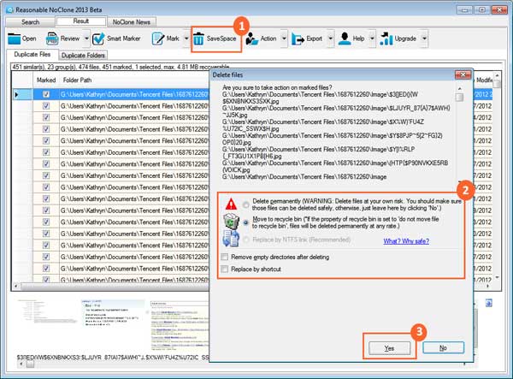Screen dimensions: 513x379
Task: Sort by the Marked column header
Action: (46, 80)
